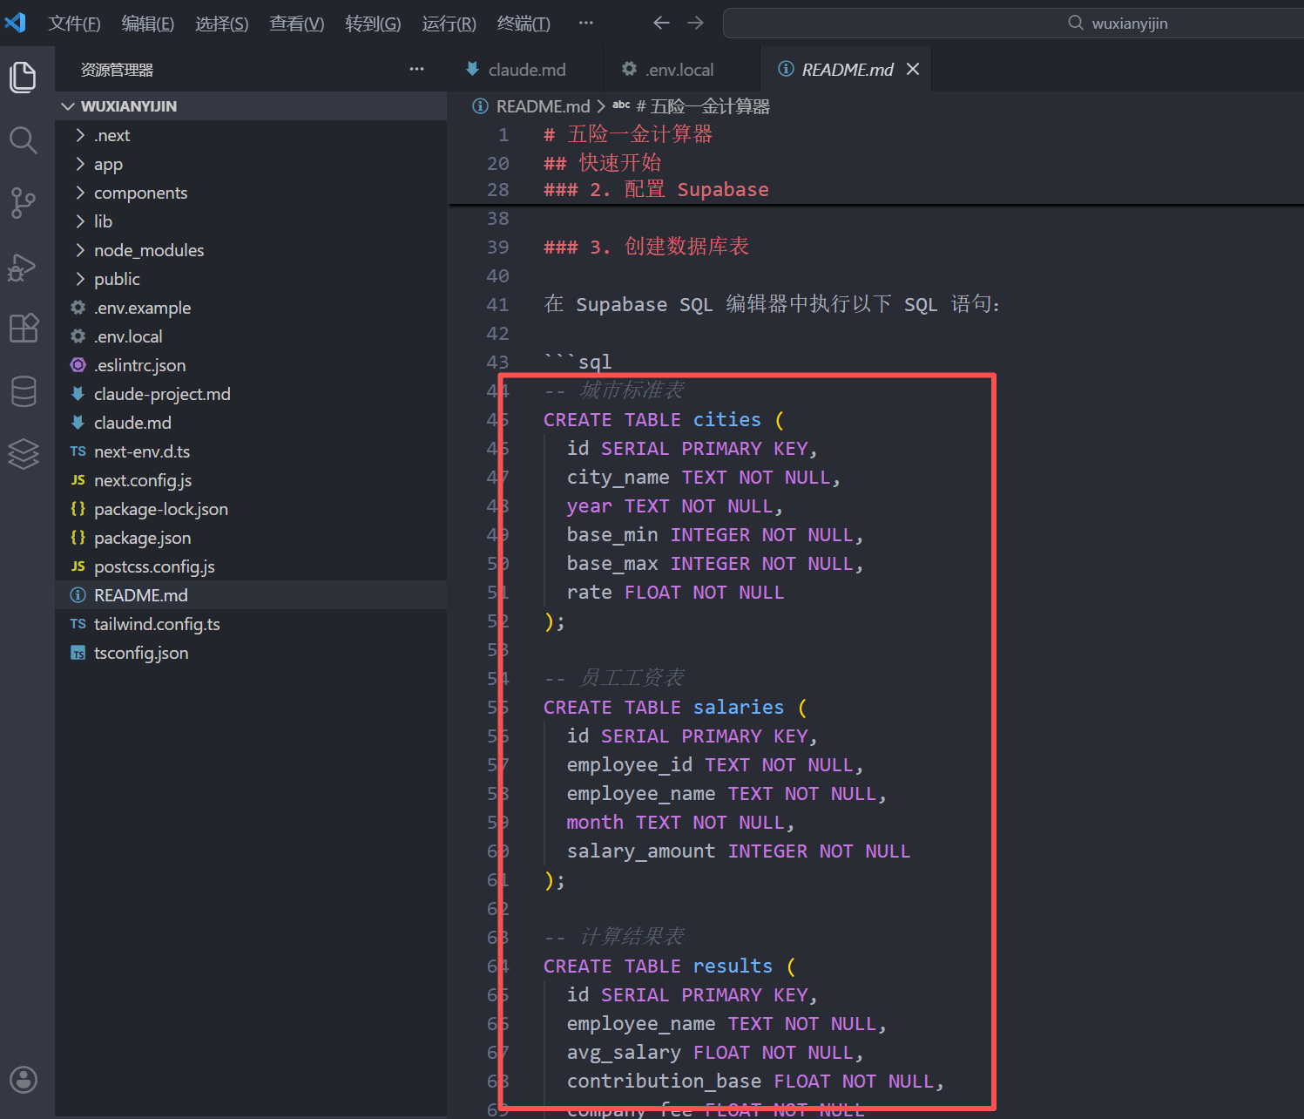The width and height of the screenshot is (1304, 1119).
Task: Click the JS icon beside postcss.config.js
Action: click(78, 566)
